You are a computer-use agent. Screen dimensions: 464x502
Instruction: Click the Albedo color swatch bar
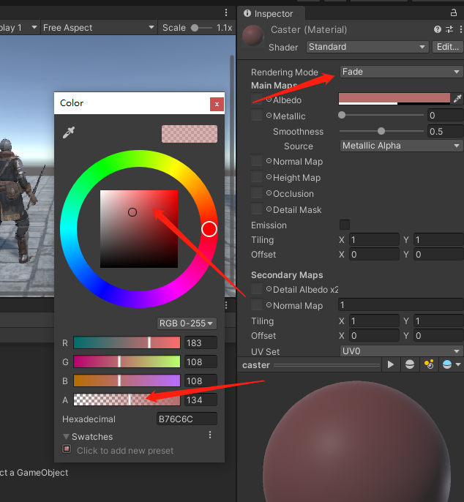click(x=394, y=99)
